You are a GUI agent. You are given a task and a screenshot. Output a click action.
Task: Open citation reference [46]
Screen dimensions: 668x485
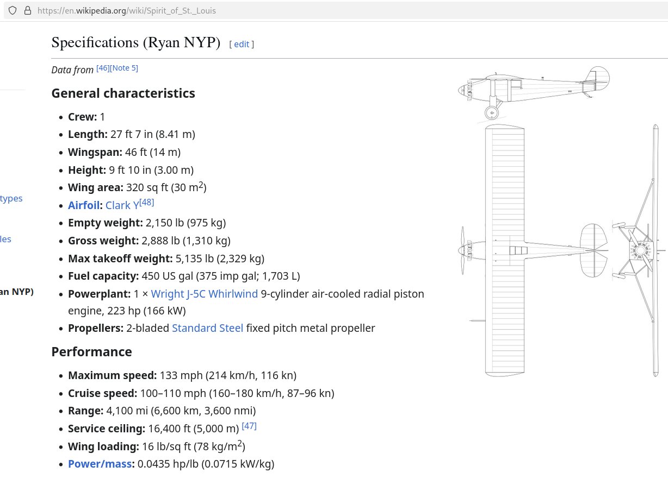pyautogui.click(x=103, y=67)
